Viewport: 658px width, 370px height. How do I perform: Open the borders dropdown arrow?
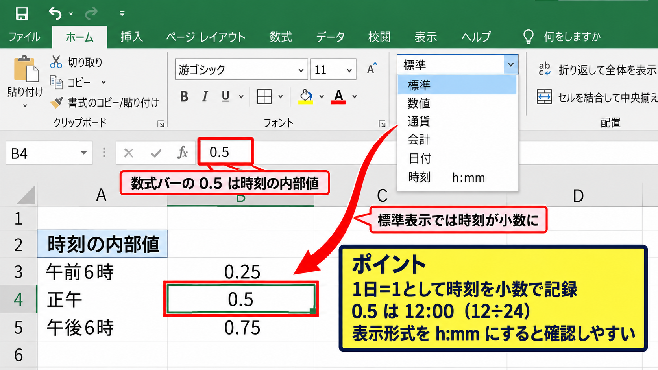[x=281, y=97]
